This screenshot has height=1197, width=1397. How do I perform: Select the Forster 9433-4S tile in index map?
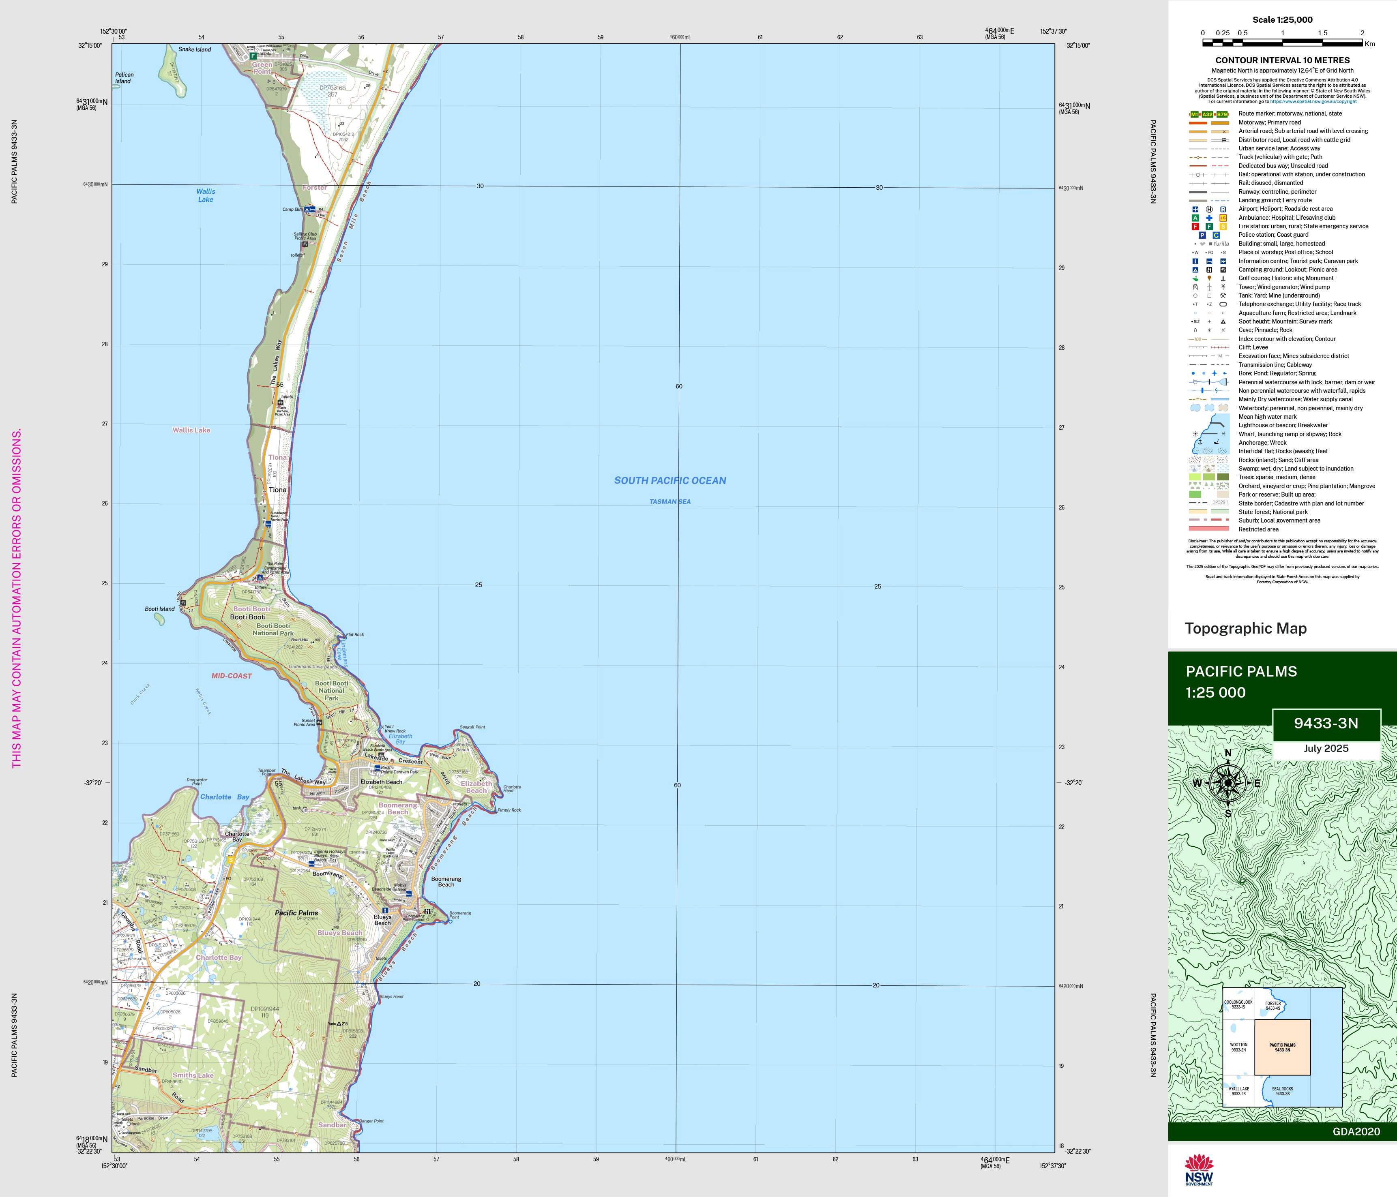pyautogui.click(x=1272, y=1005)
